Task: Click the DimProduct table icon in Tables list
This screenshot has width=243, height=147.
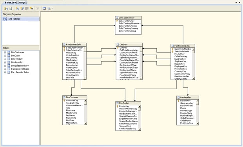Action: 9,59
